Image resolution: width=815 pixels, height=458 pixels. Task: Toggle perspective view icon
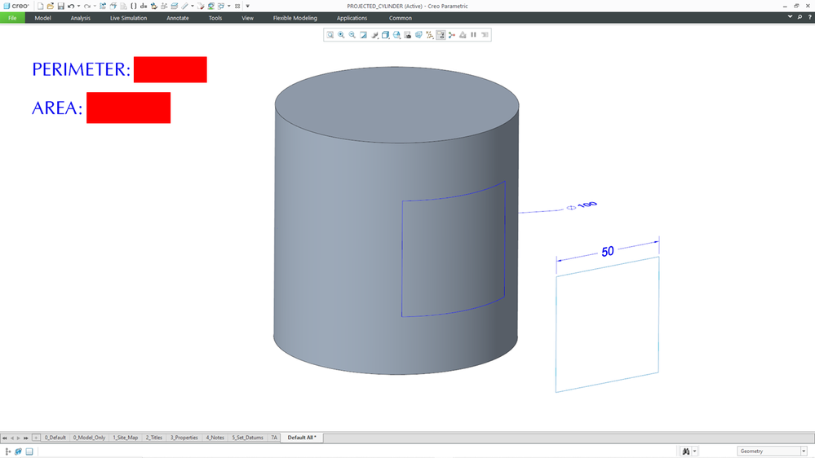click(x=419, y=35)
